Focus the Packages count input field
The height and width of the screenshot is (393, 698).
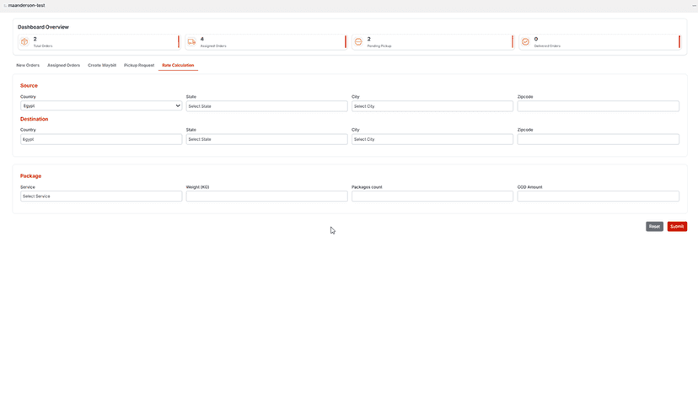click(x=432, y=196)
